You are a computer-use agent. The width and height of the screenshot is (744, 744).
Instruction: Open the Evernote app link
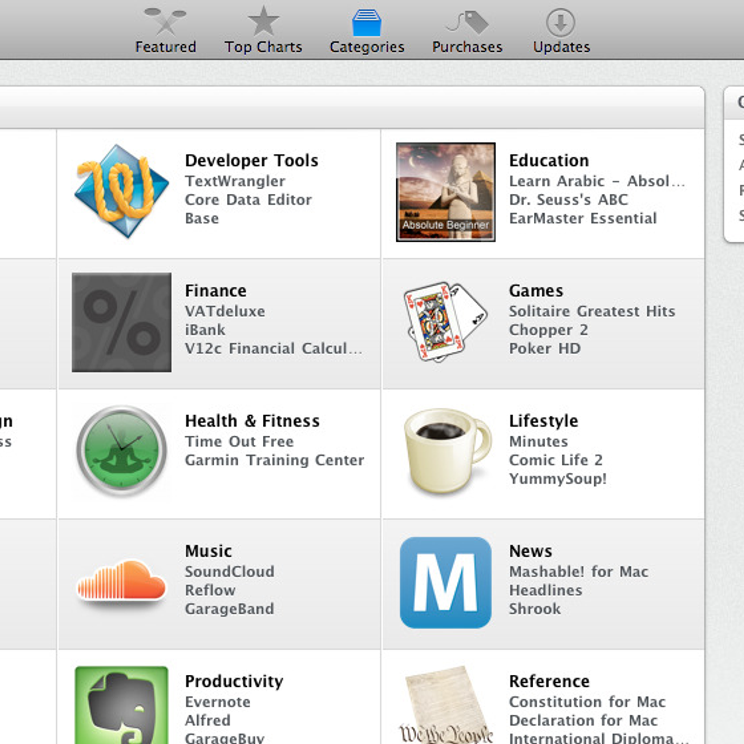[218, 702]
